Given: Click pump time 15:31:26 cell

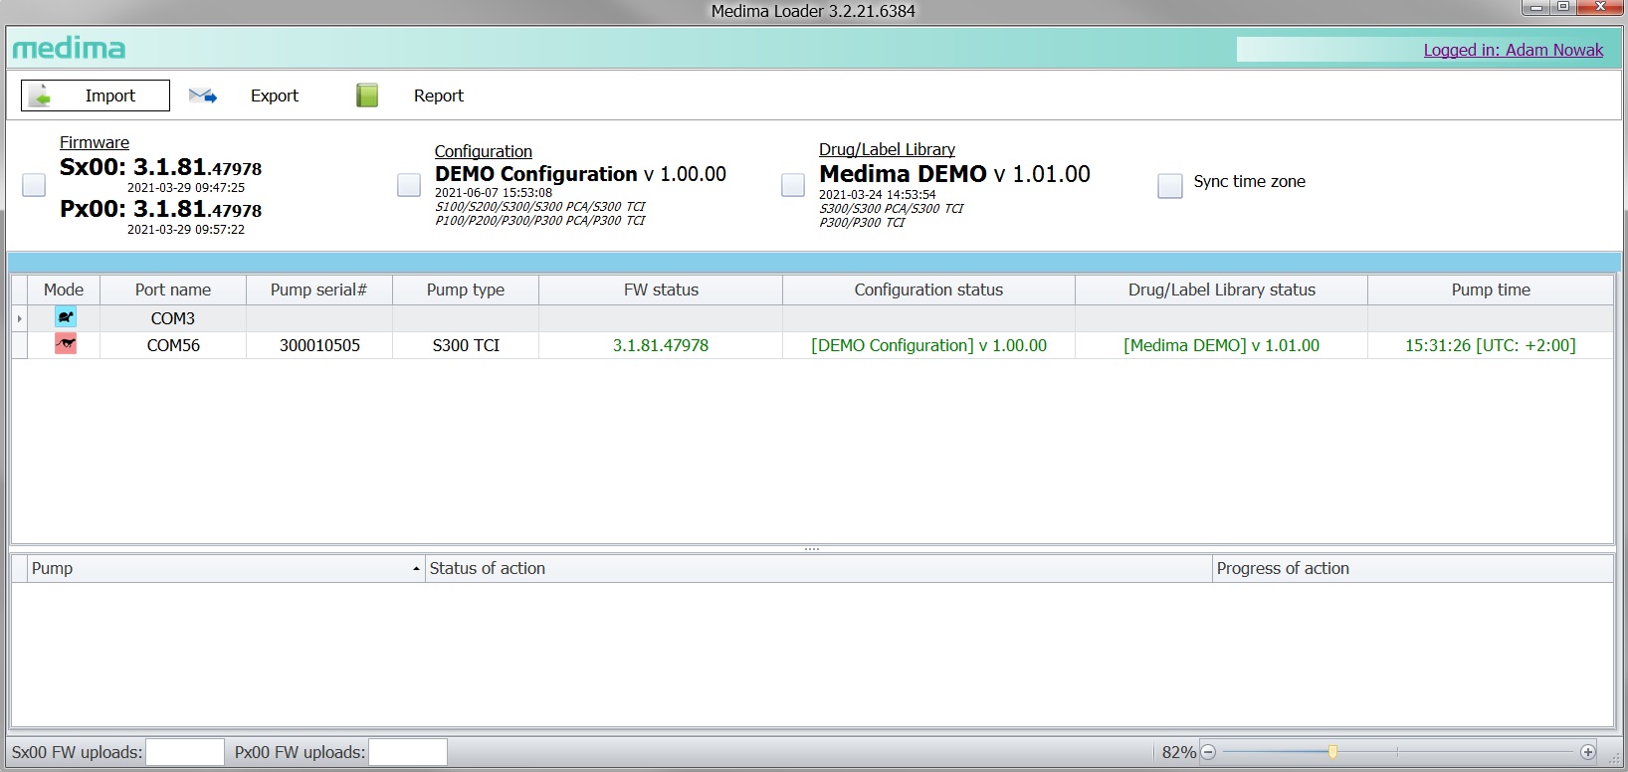Looking at the screenshot, I should [1491, 345].
